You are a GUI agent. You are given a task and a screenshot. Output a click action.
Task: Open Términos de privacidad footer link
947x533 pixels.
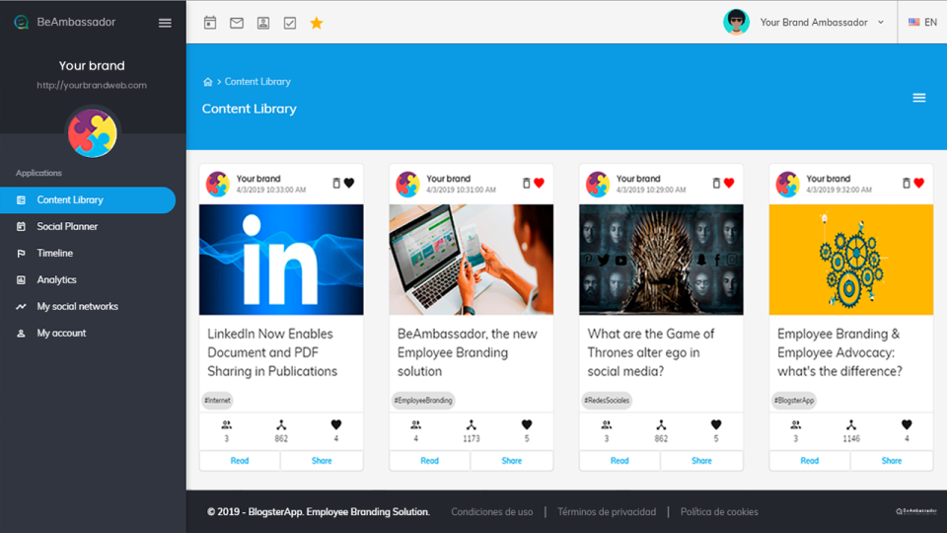(x=607, y=512)
